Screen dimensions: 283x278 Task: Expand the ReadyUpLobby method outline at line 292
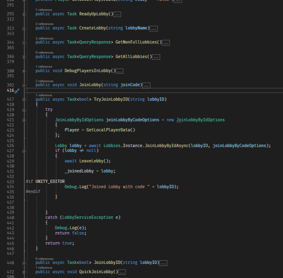click(x=24, y=14)
